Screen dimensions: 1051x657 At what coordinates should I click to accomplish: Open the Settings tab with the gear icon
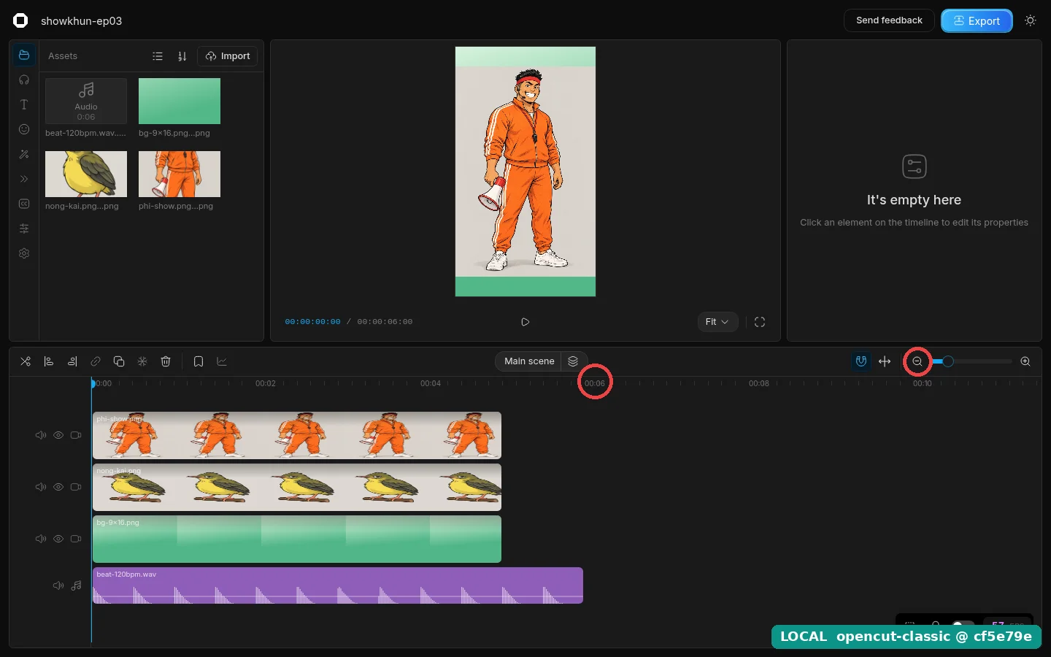(24, 253)
